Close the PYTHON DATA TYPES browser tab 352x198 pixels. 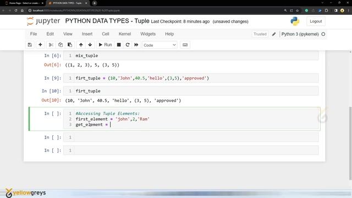click(x=86, y=3)
